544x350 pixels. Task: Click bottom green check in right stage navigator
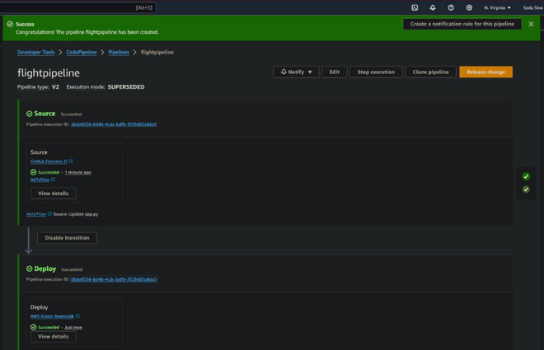526,189
